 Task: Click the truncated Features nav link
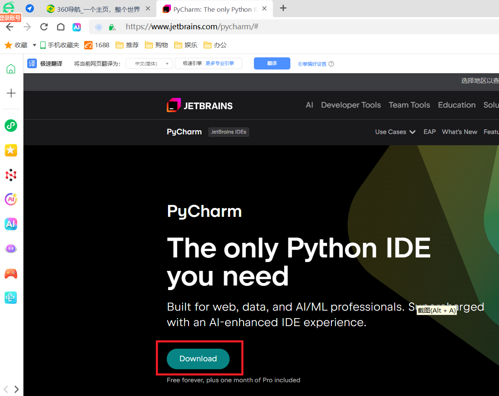491,132
